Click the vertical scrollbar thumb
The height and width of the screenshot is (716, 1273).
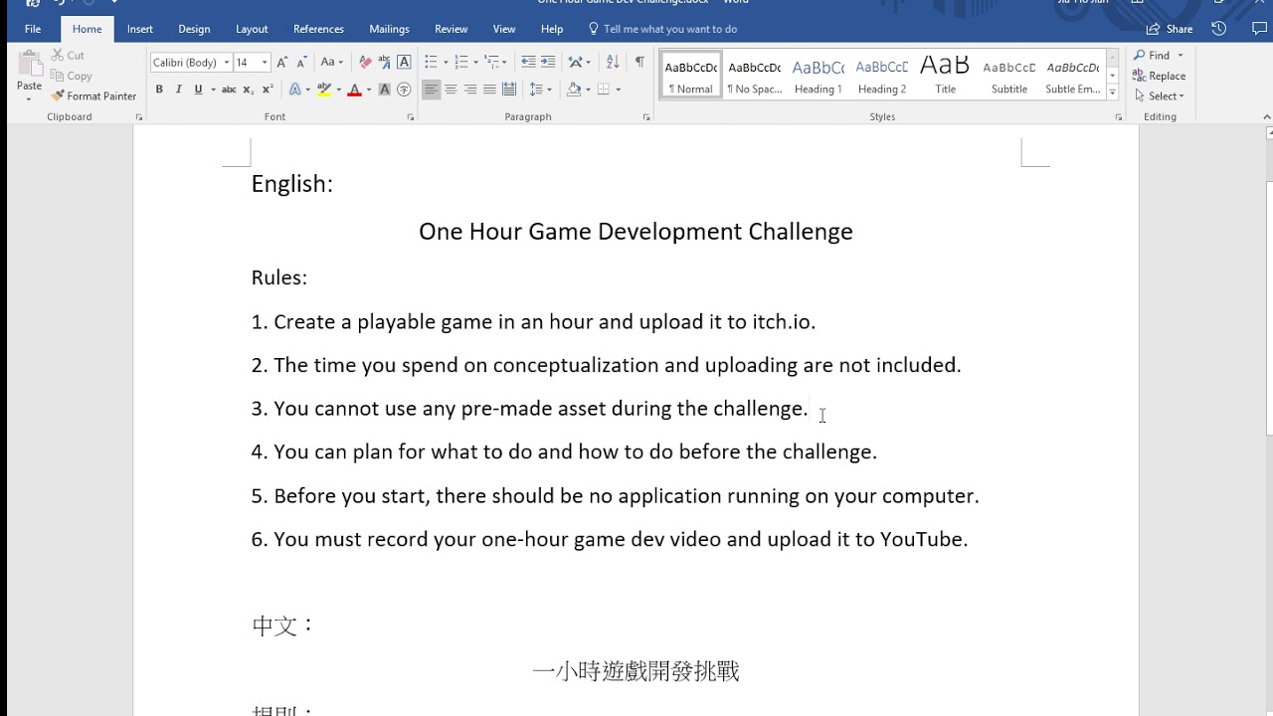point(1269,308)
